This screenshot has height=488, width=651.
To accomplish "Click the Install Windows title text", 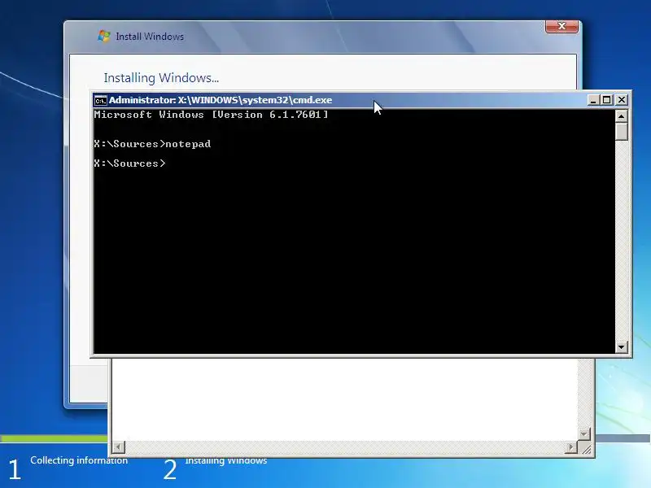I will 150,37.
